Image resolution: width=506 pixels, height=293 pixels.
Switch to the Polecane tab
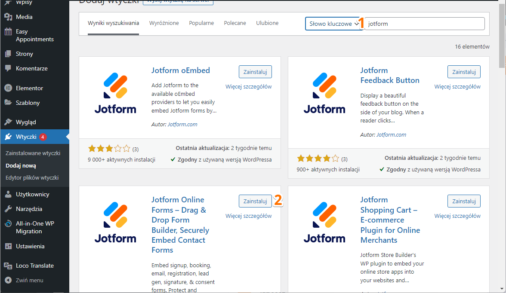pyautogui.click(x=235, y=23)
